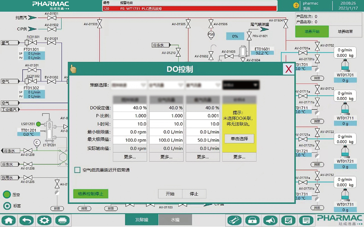Open the black 策略选择 dropdown

[241, 85]
